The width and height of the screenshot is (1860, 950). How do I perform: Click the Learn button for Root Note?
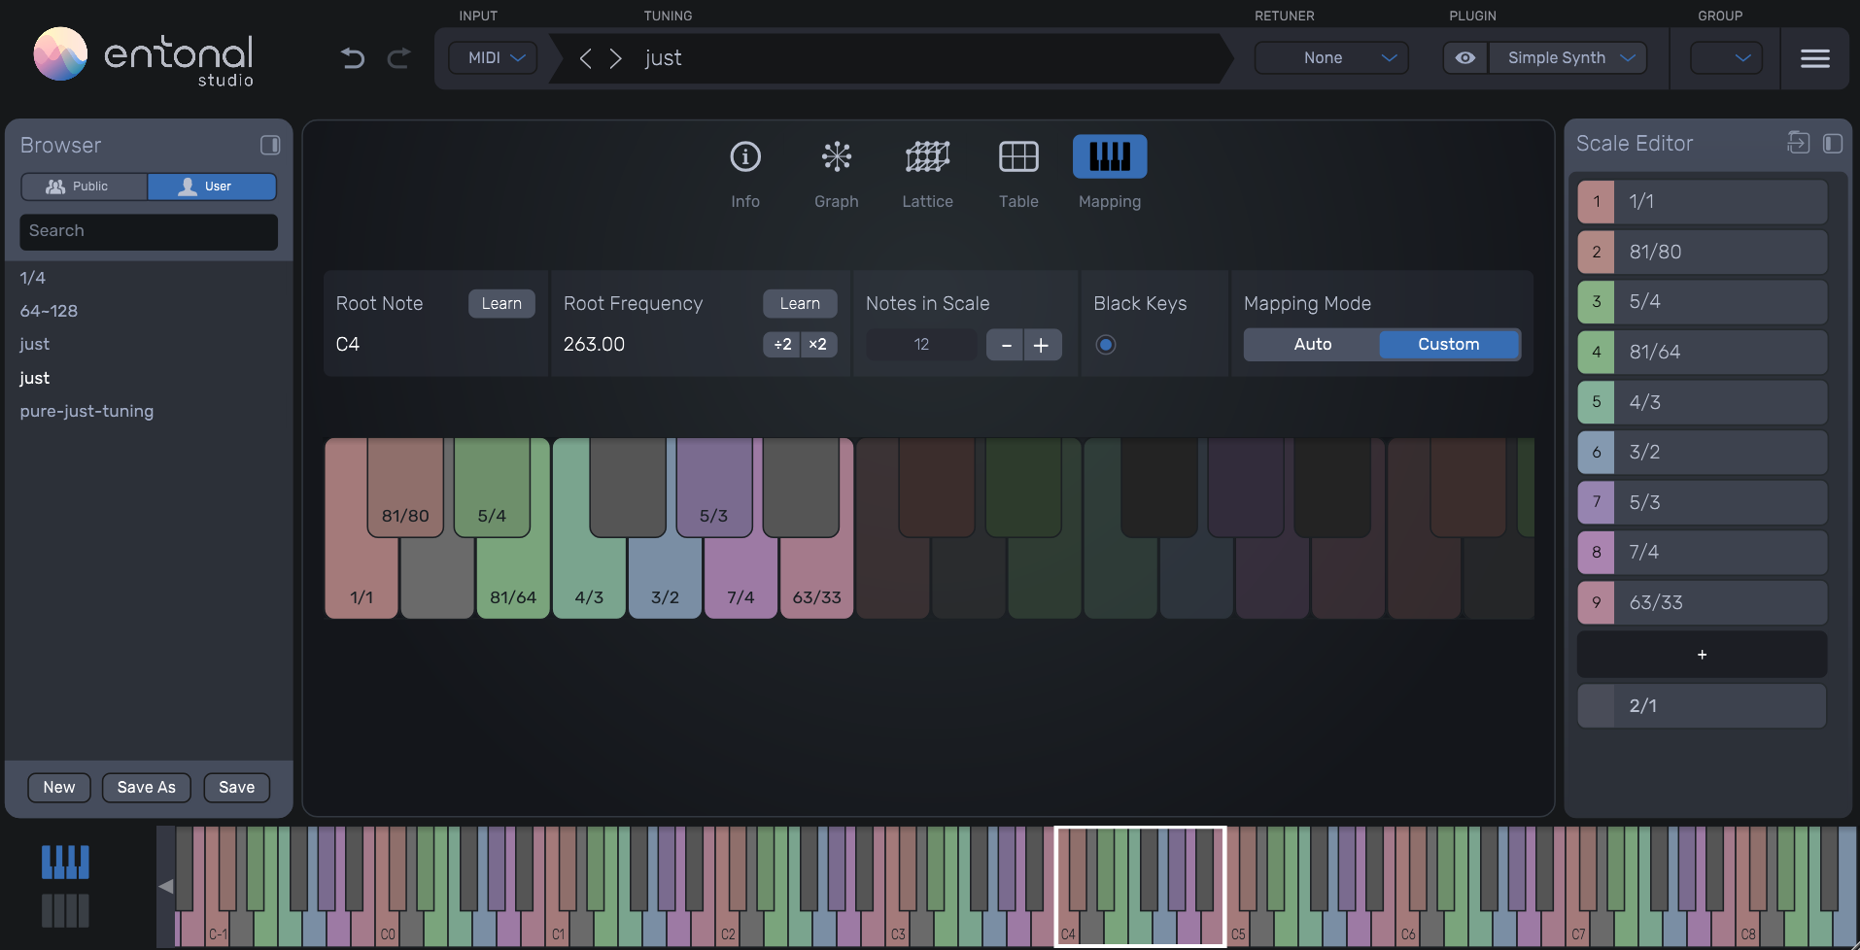501,303
